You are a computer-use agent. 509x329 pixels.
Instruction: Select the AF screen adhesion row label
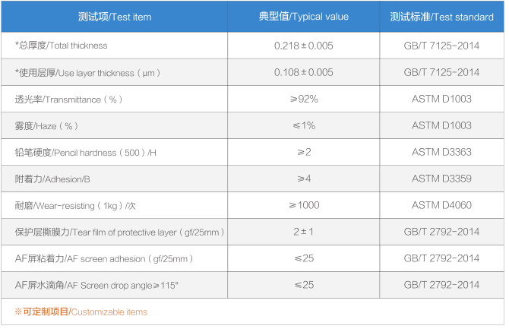[x=104, y=258]
